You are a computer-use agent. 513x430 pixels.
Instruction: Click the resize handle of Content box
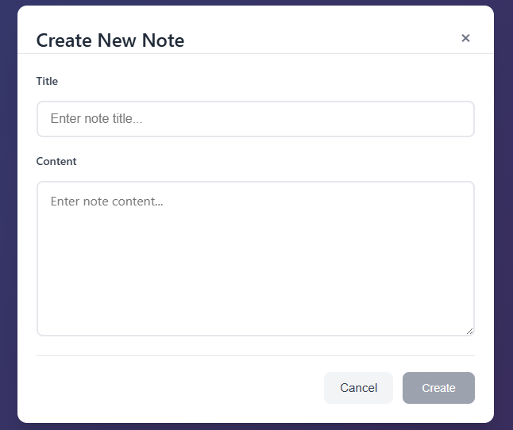point(469,331)
